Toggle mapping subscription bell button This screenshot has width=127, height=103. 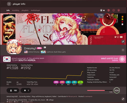coord(26,90)
